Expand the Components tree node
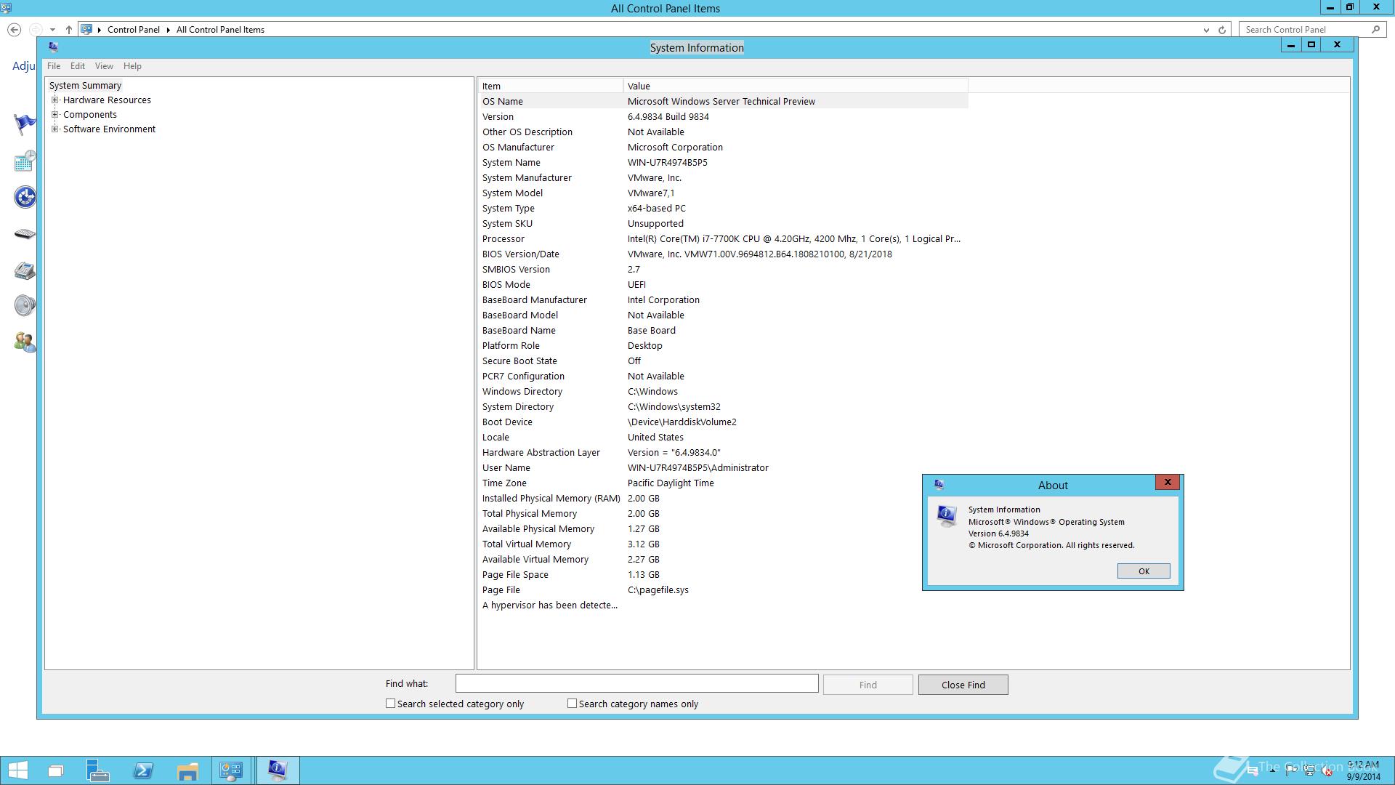 pyautogui.click(x=54, y=115)
